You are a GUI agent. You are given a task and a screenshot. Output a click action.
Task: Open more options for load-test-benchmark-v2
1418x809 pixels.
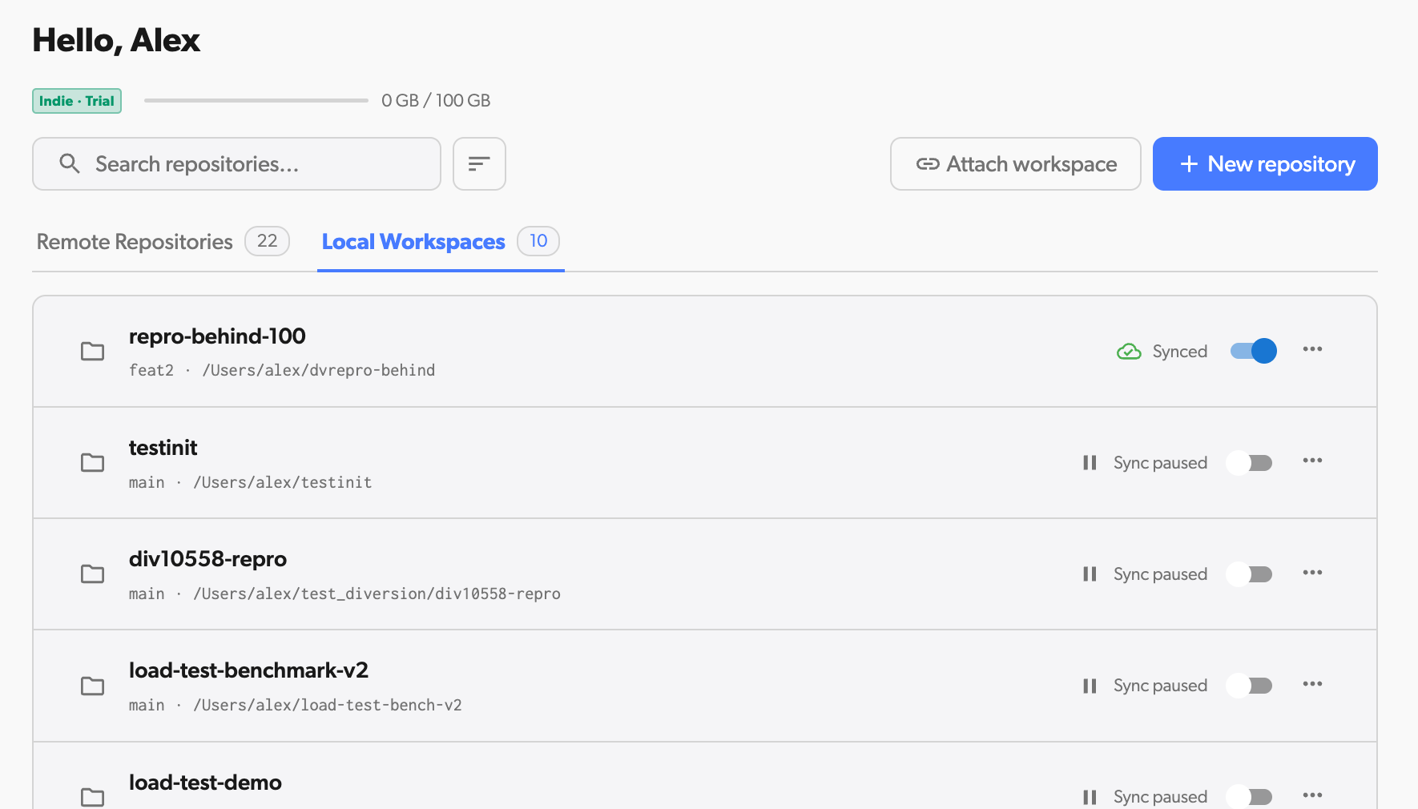[x=1312, y=684]
